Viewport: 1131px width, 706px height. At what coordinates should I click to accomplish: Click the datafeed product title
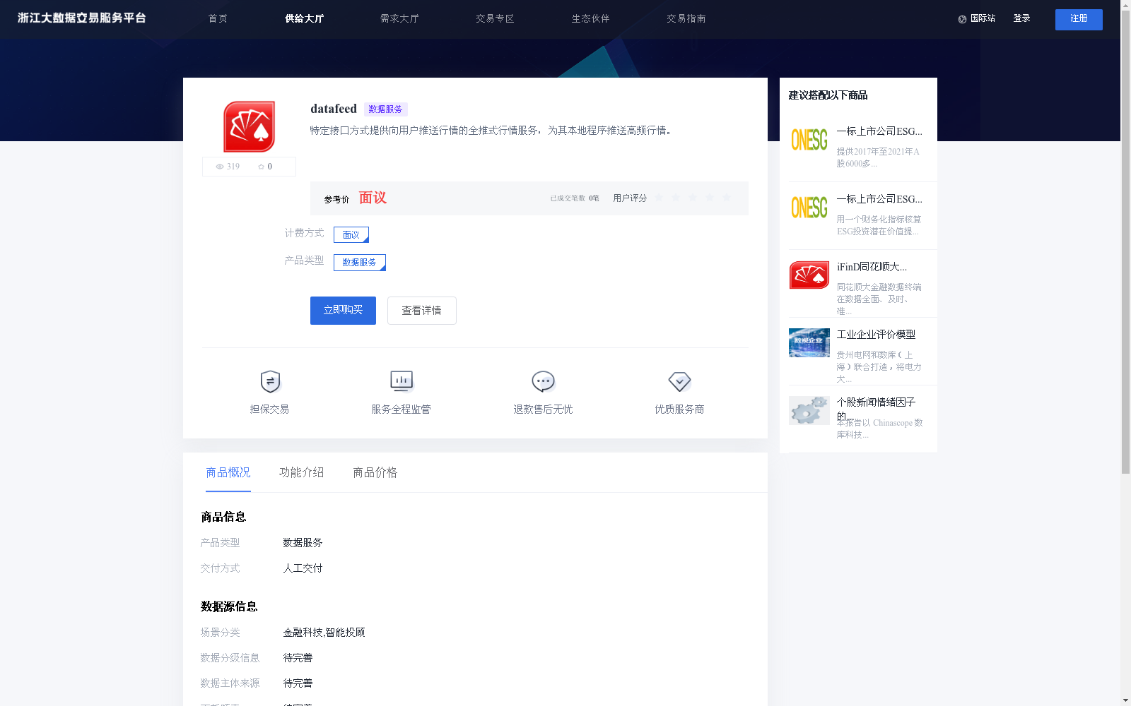[334, 109]
